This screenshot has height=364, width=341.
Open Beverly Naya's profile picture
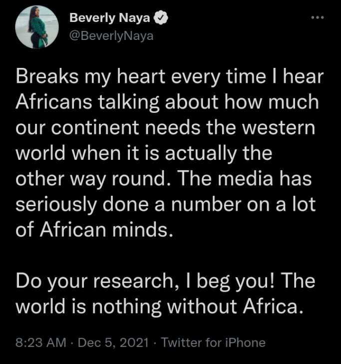click(x=38, y=28)
